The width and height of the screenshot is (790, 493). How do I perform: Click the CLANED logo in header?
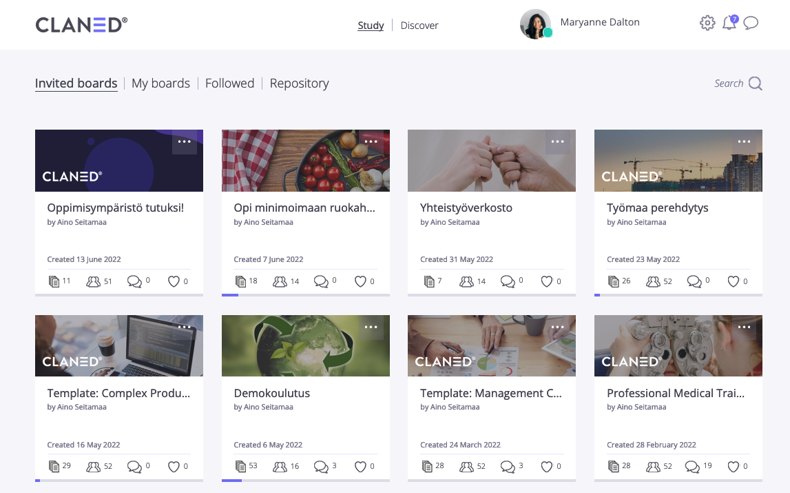coord(81,25)
